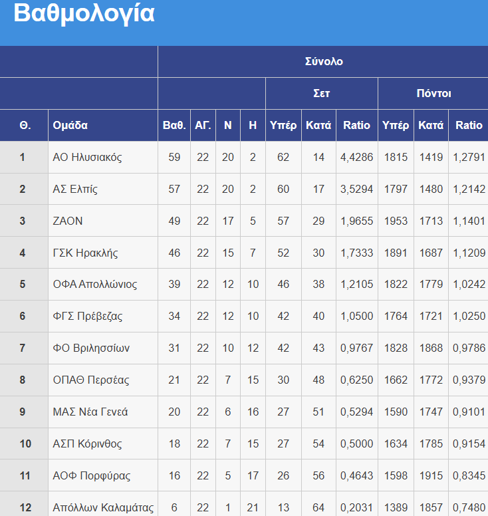Click points ratio 1,1401
Screen dimensions: 488x516
tap(469, 221)
